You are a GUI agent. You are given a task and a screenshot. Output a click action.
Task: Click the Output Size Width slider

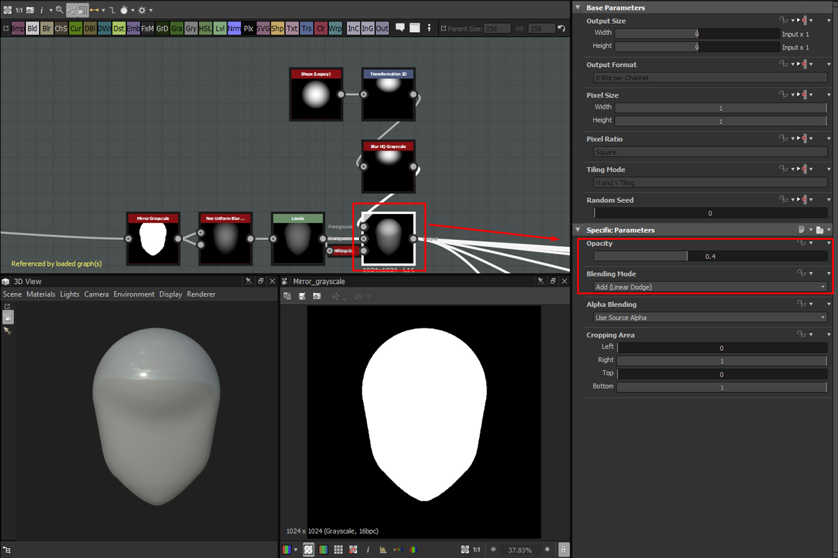697,33
